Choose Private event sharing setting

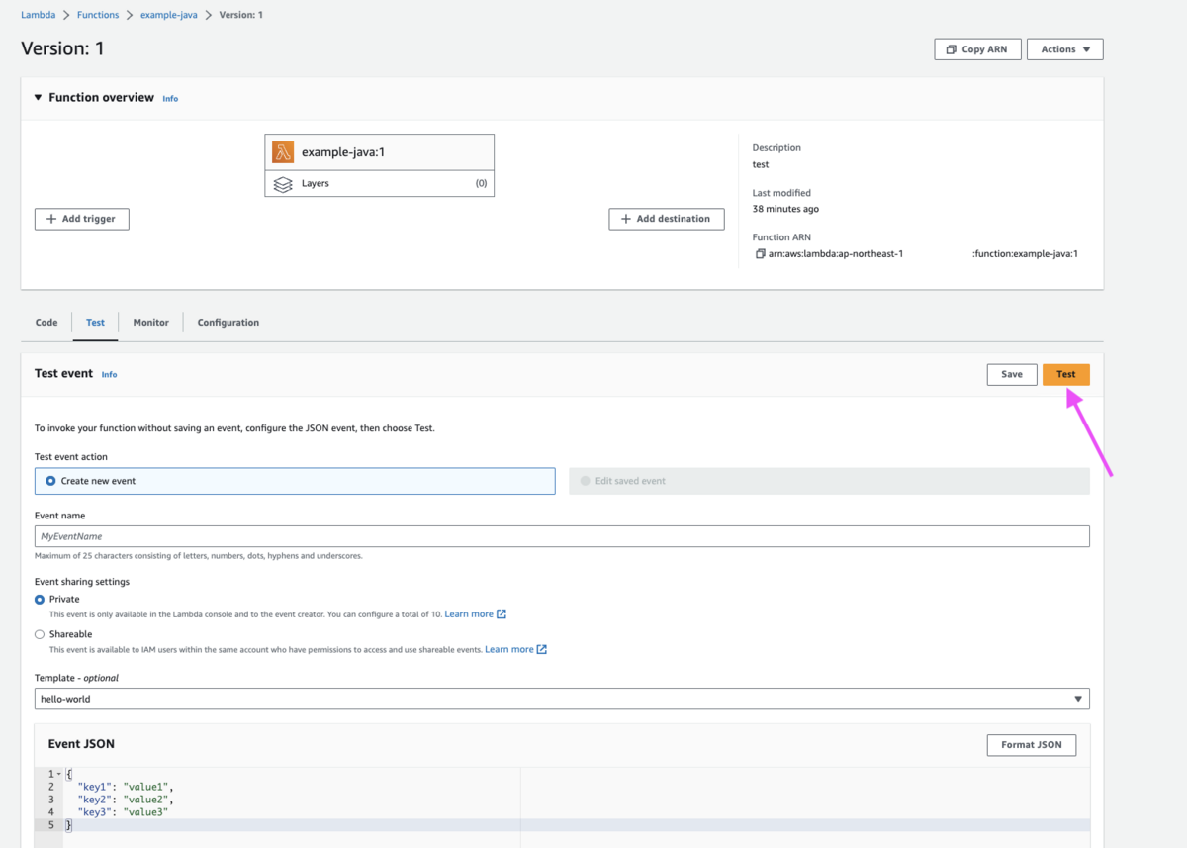(x=39, y=599)
